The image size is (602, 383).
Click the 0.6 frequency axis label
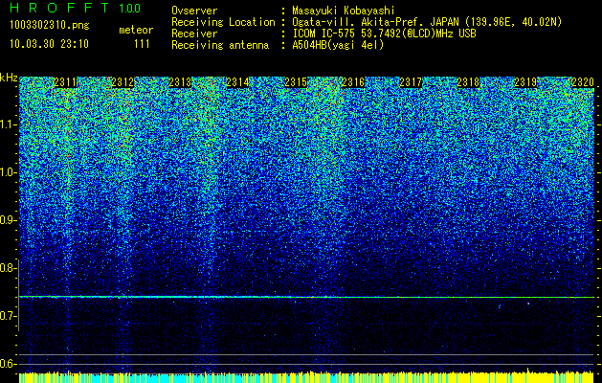(x=8, y=364)
